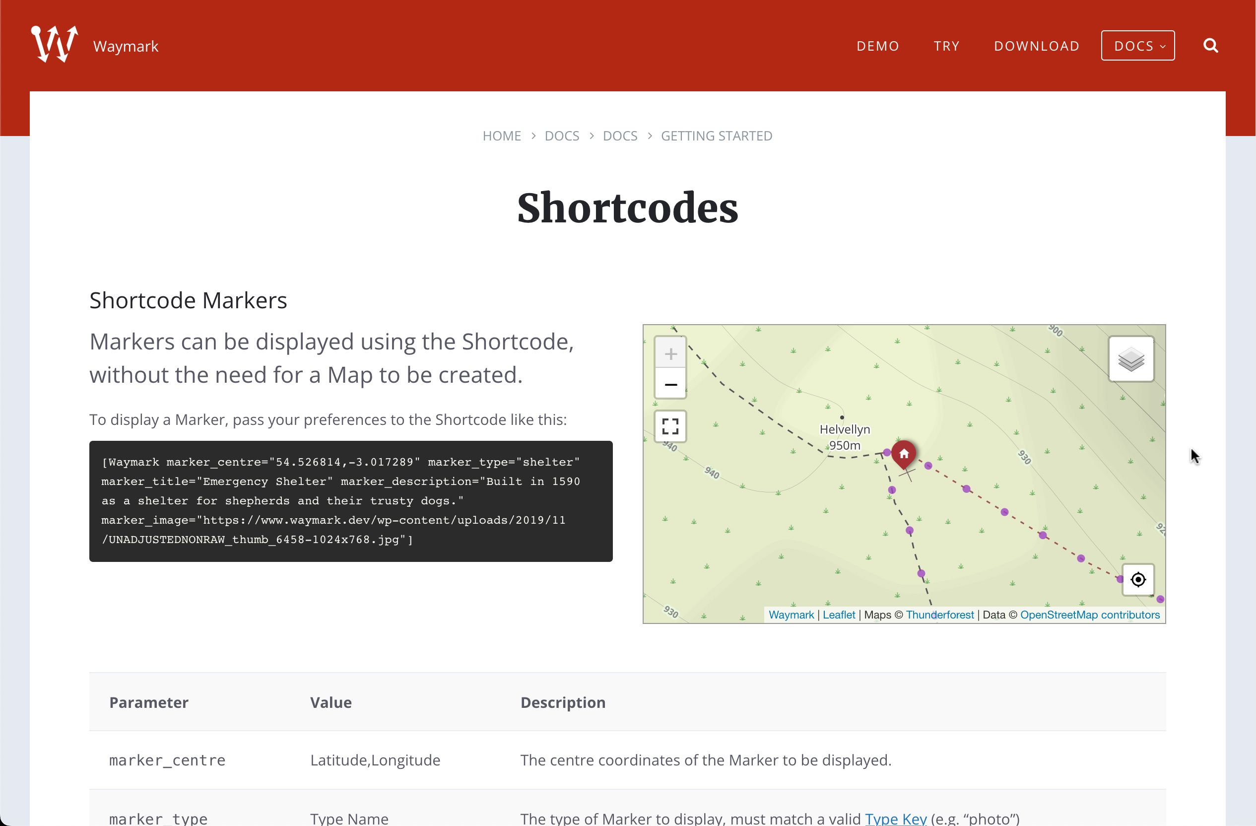
Task: Open the OpenStreetMap contributors link
Action: point(1089,615)
